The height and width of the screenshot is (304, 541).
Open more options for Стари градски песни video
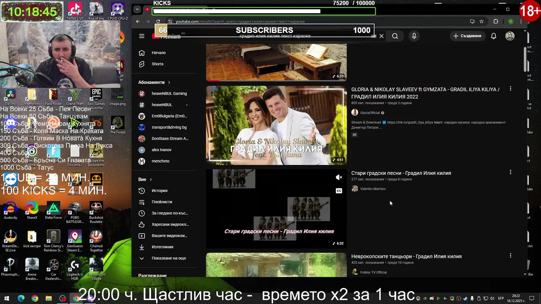click(x=510, y=172)
